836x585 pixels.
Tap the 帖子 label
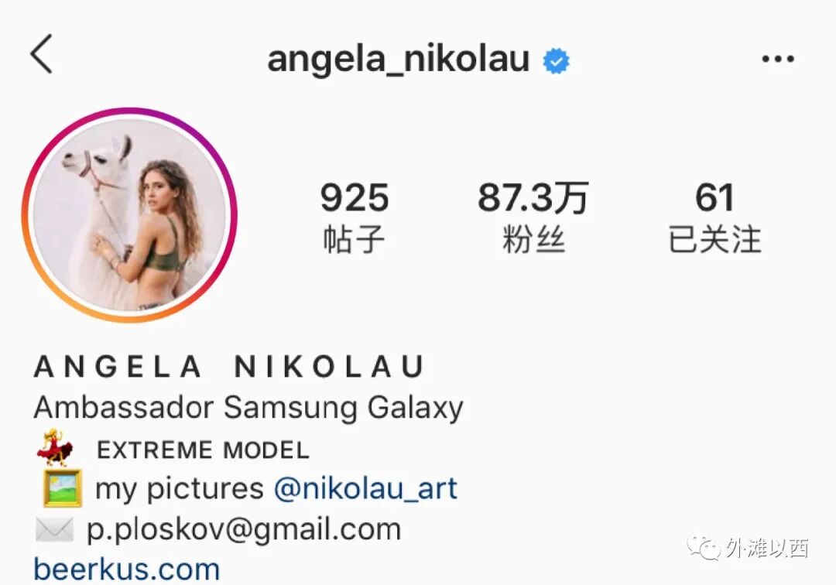coord(354,239)
